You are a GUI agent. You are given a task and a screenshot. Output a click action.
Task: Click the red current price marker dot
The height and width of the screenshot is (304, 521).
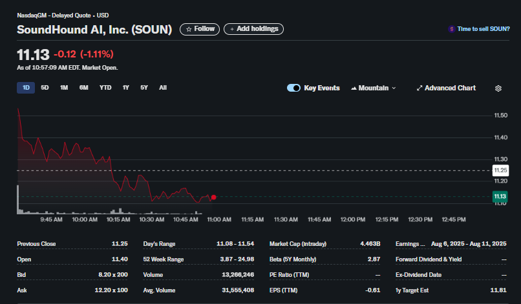[x=214, y=198]
